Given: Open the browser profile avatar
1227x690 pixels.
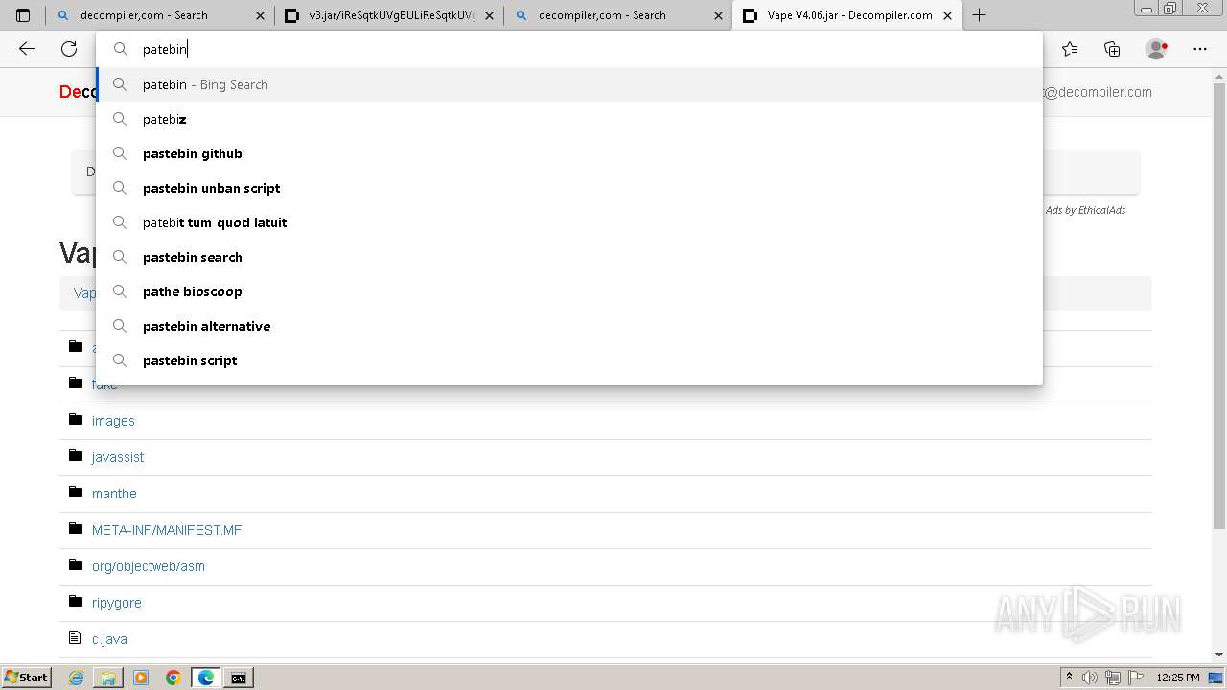Looking at the screenshot, I should pos(1156,49).
